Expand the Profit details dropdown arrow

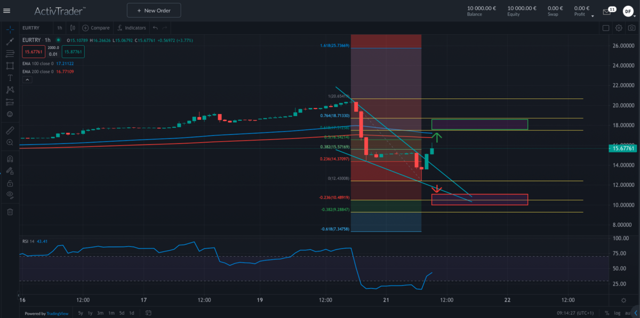point(593,15)
